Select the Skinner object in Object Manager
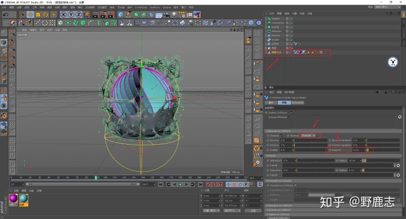Viewport: 406px width, 219px height. click(x=276, y=35)
